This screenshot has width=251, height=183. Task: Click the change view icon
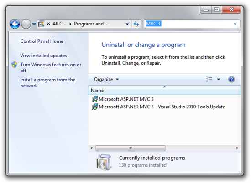click(209, 79)
